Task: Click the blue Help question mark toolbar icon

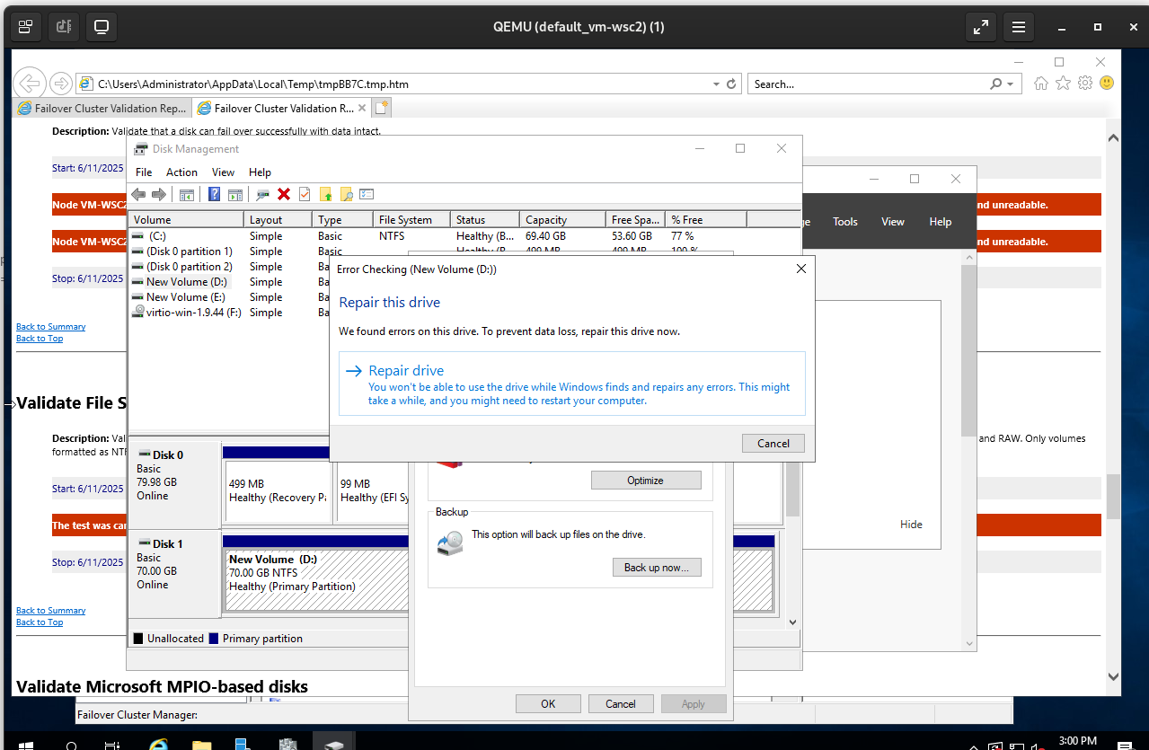Action: pyautogui.click(x=214, y=194)
